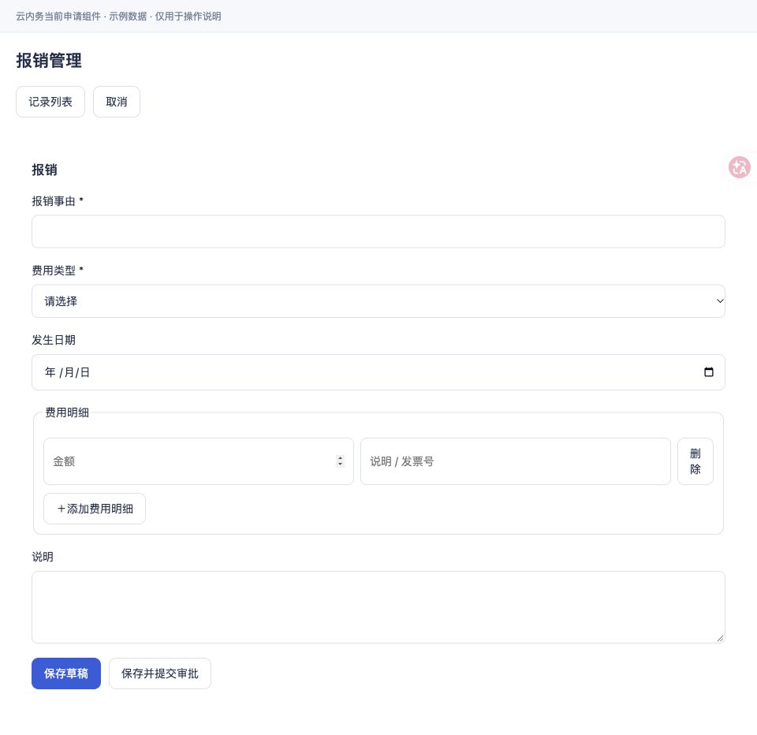Add a row with 添加费用明细
This screenshot has height=735, width=757.
click(x=95, y=509)
